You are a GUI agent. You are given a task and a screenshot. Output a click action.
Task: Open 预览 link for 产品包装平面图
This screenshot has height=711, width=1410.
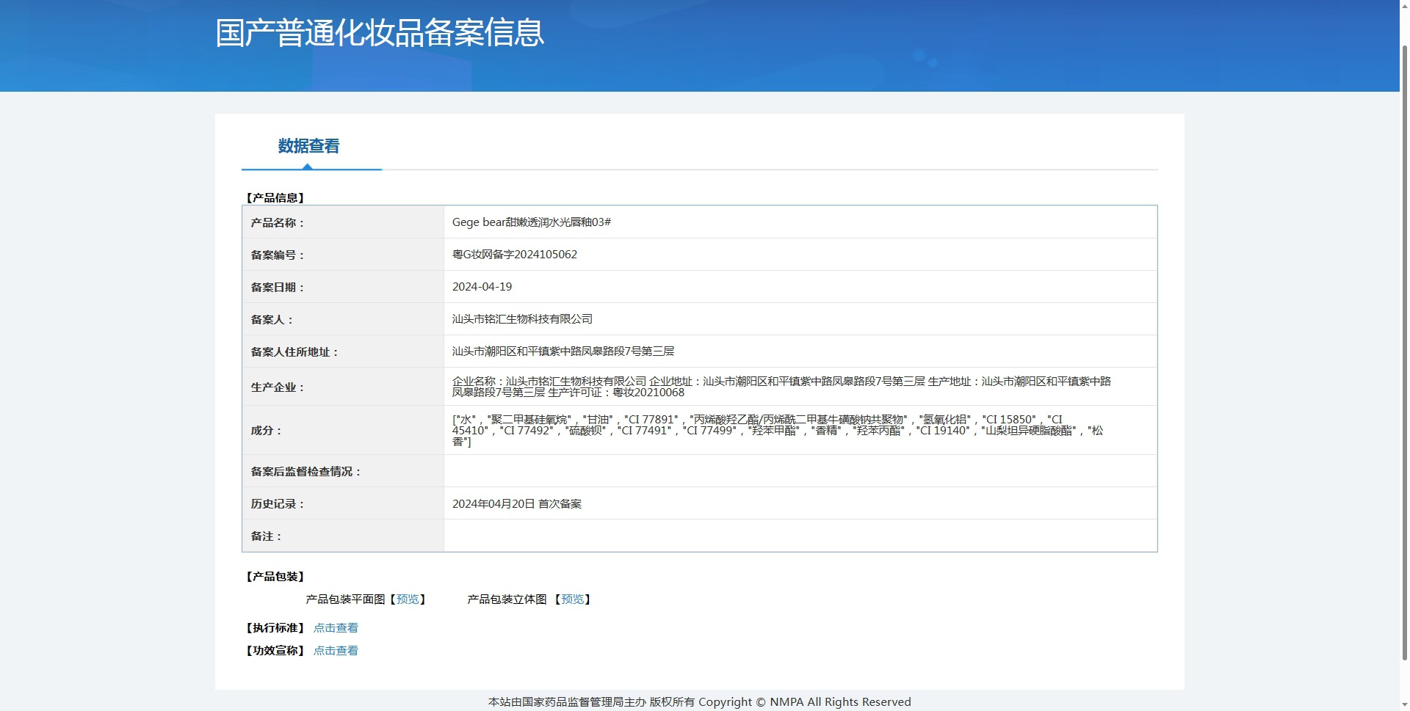[408, 599]
